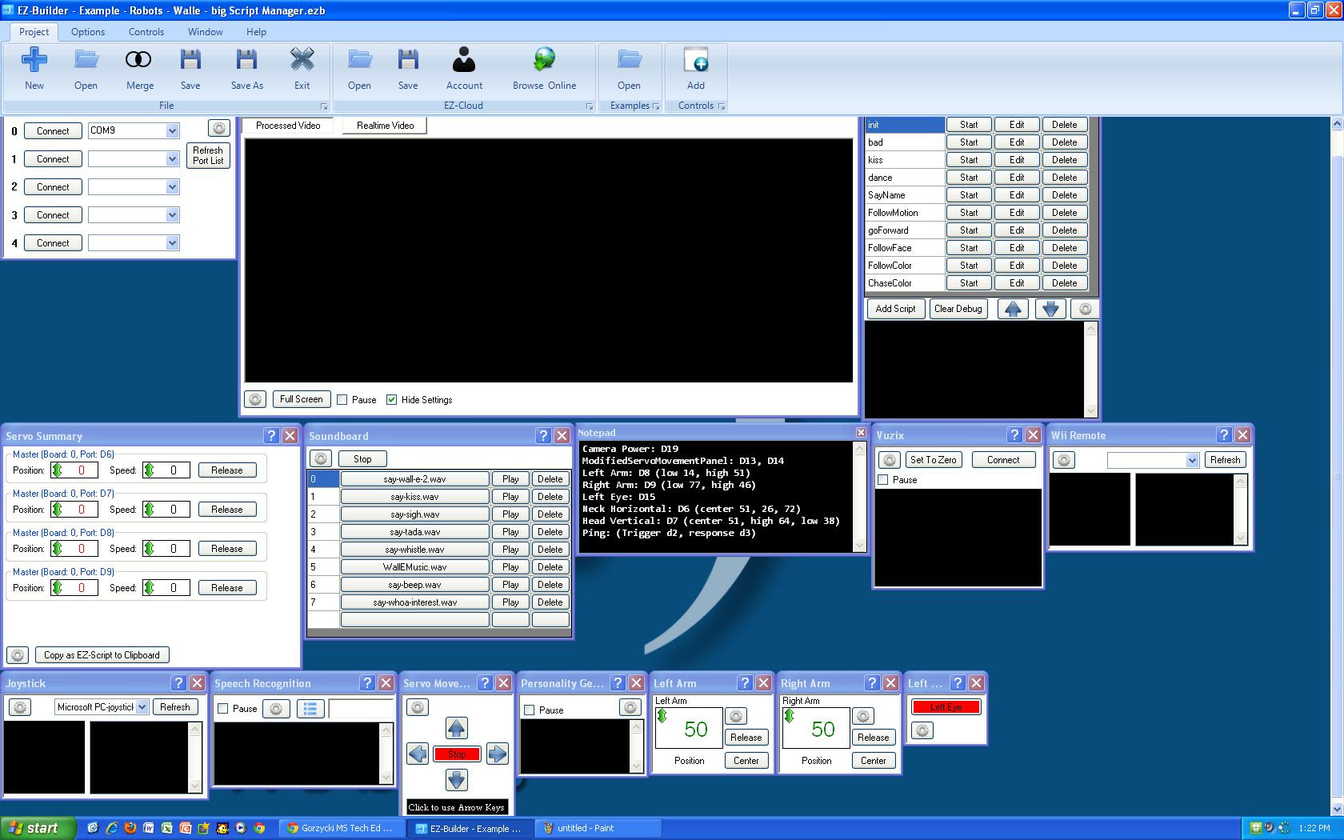
Task: Open the Controls ribbon tab
Action: pyautogui.click(x=146, y=32)
